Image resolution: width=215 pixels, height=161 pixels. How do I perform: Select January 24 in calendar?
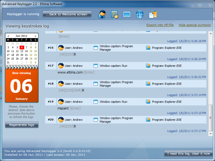pyautogui.click(x=8, y=58)
